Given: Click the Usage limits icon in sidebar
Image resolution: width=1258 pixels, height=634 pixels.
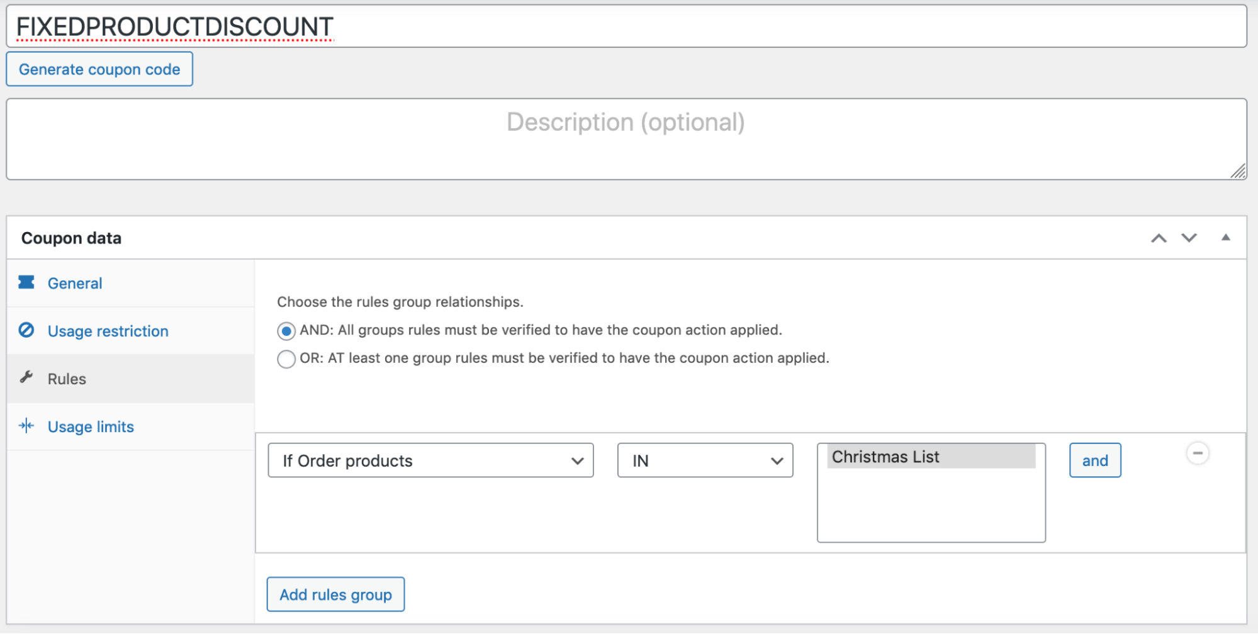Looking at the screenshot, I should (26, 426).
